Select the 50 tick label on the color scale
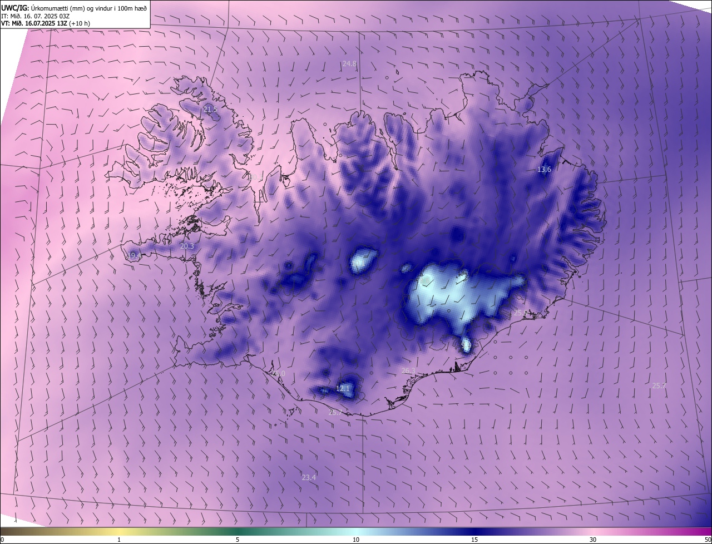Screen dimensions: 712x544 click(708, 540)
